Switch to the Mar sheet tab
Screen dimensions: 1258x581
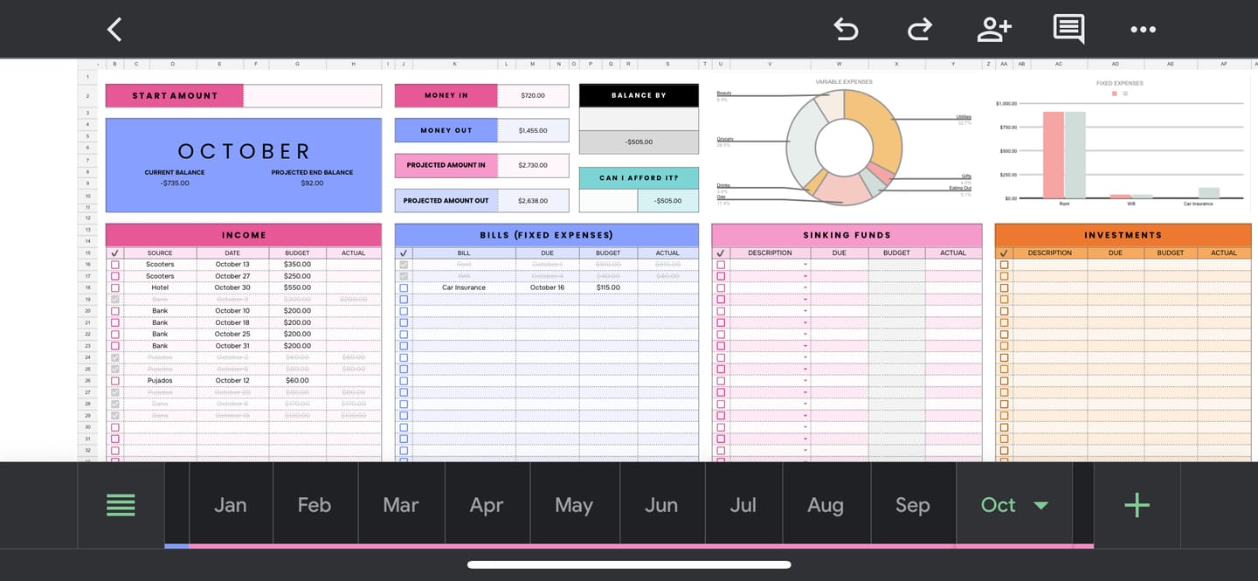(401, 505)
